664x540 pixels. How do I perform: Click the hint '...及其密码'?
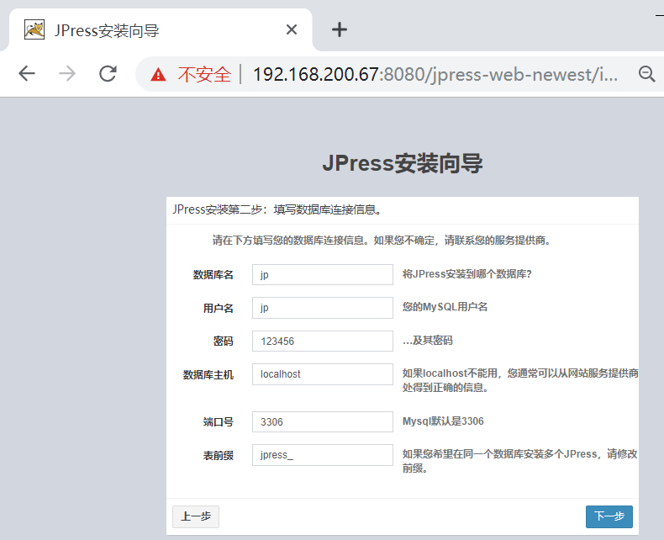click(427, 341)
